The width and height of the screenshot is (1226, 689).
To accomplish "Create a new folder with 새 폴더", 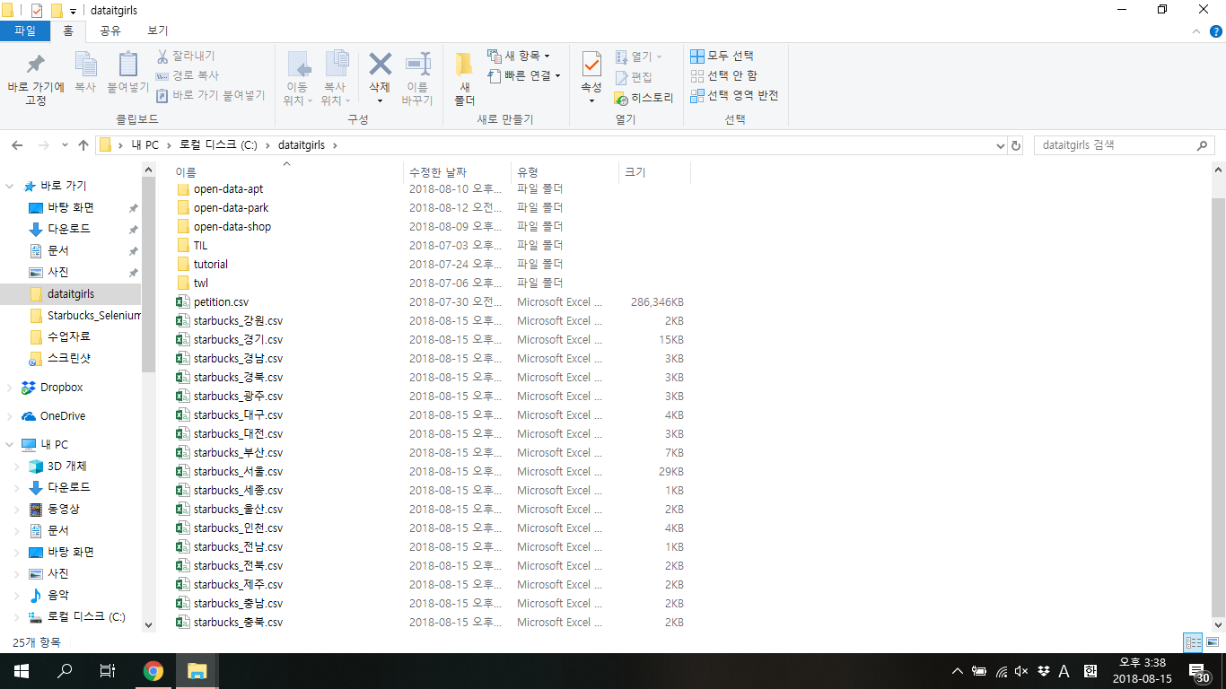I will (464, 79).
